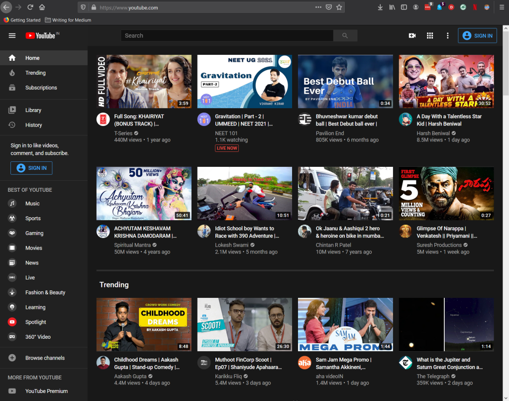The height and width of the screenshot is (401, 509).
Task: Click the Gaming category icon
Action: point(12,233)
